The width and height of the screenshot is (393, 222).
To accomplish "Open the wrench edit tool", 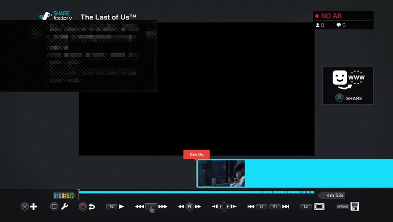I will 64,207.
